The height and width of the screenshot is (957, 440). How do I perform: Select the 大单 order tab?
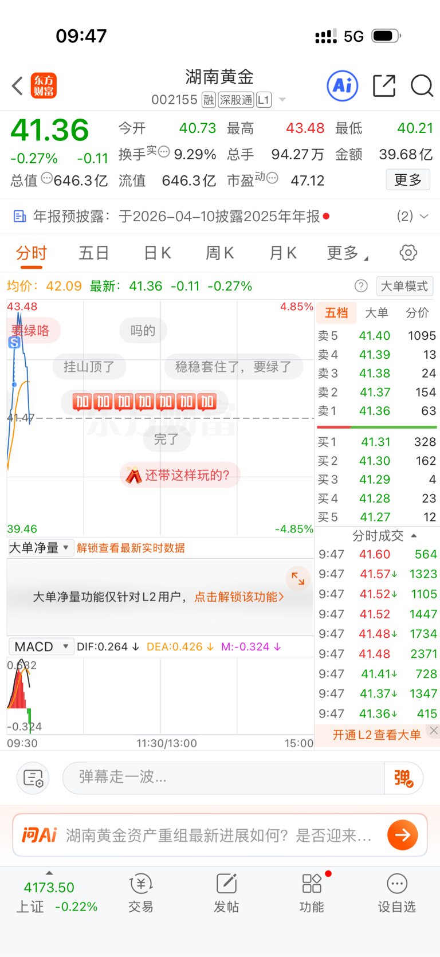[x=376, y=313]
